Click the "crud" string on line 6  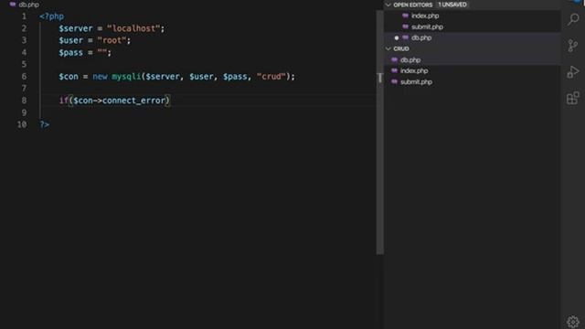(x=271, y=77)
